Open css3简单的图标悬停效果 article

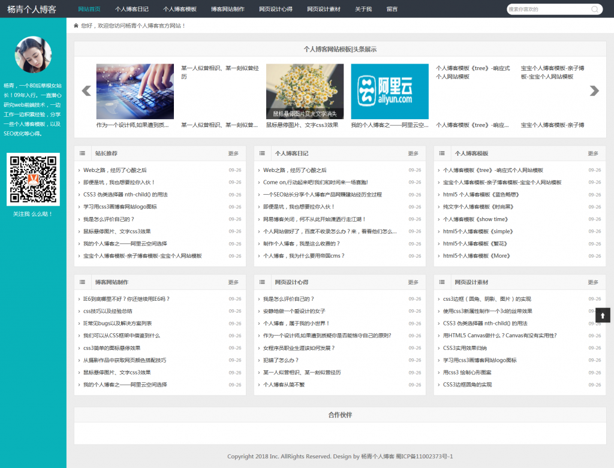click(x=112, y=348)
